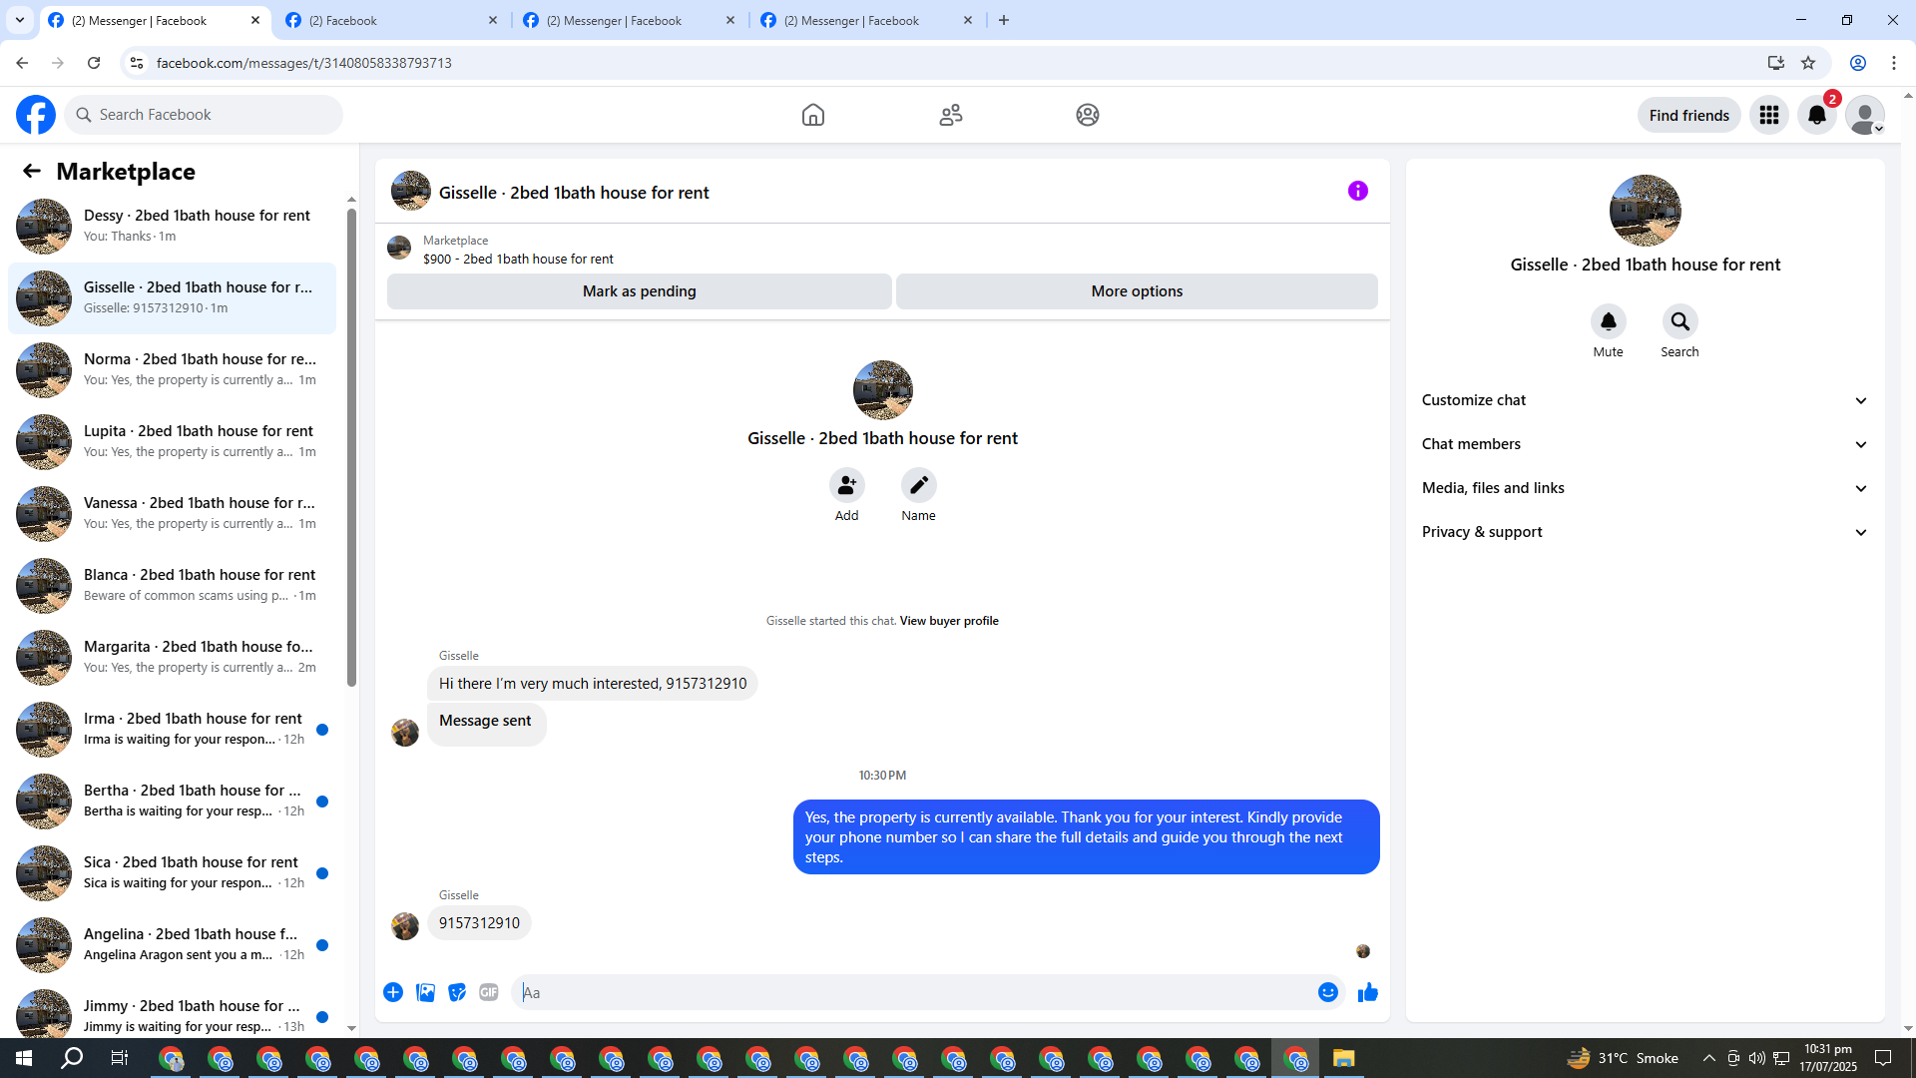This screenshot has width=1916, height=1078.
Task: Open the unread Angelina conversation
Action: click(172, 945)
